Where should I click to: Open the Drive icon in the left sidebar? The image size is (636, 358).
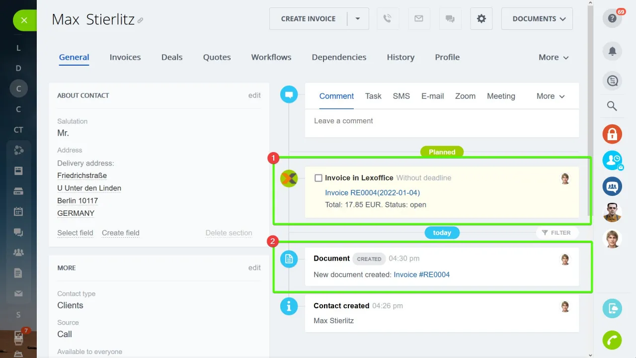tap(18, 190)
